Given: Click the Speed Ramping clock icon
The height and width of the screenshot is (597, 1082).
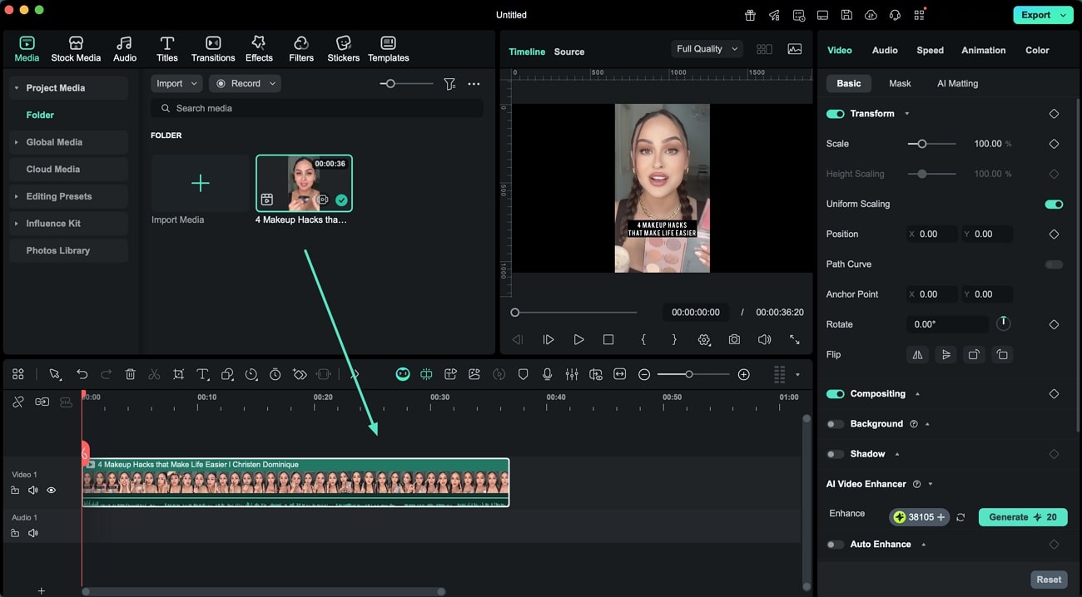Looking at the screenshot, I should [x=251, y=374].
